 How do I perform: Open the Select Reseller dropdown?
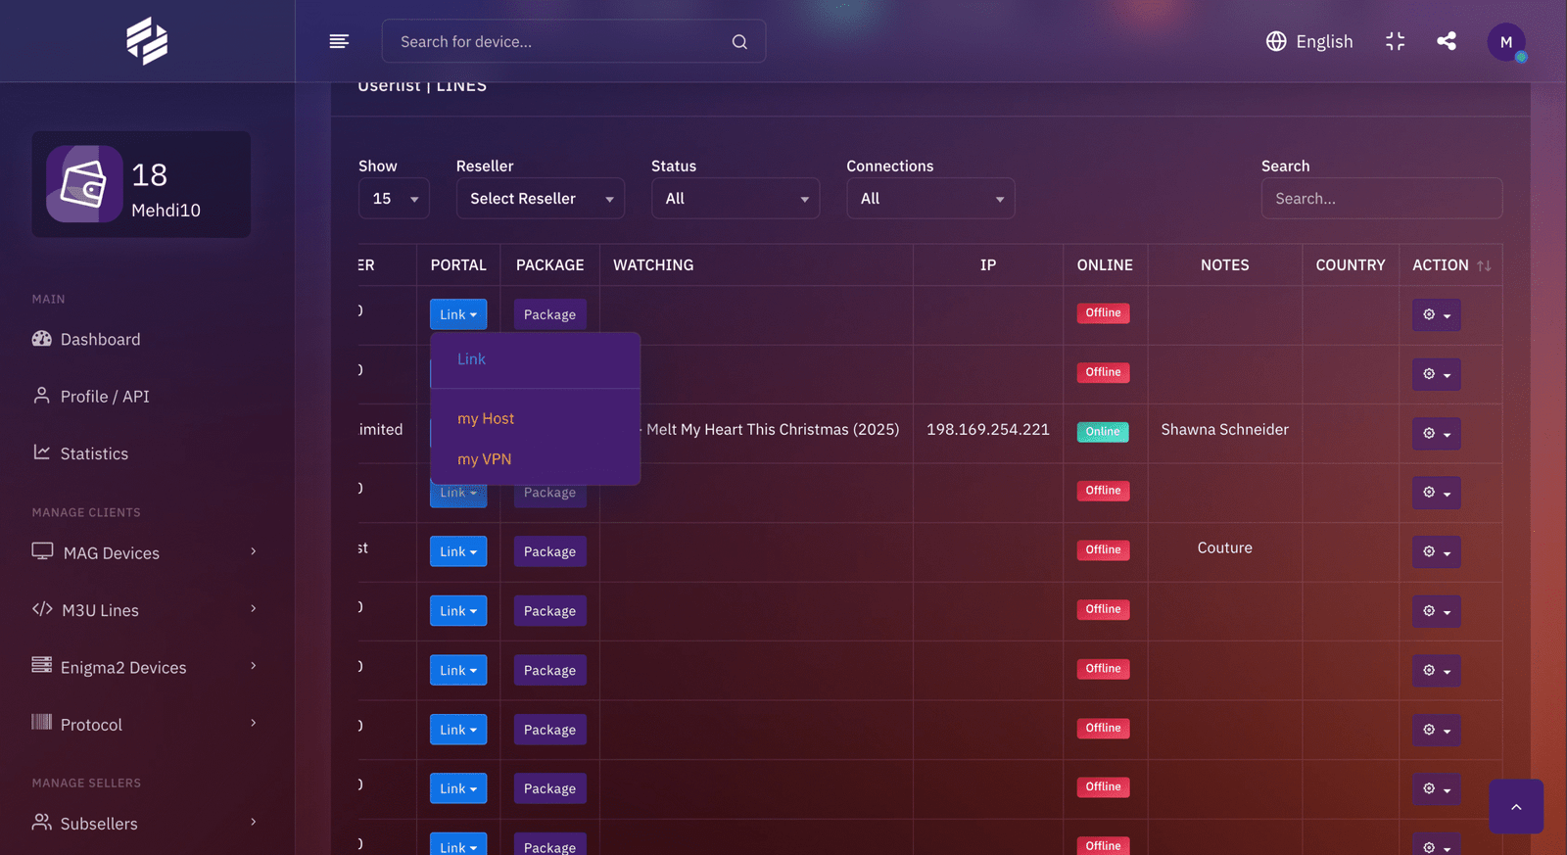click(x=541, y=199)
